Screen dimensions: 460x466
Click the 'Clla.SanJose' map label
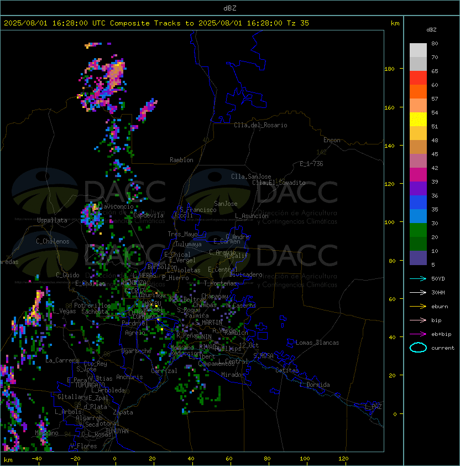tap(251, 177)
